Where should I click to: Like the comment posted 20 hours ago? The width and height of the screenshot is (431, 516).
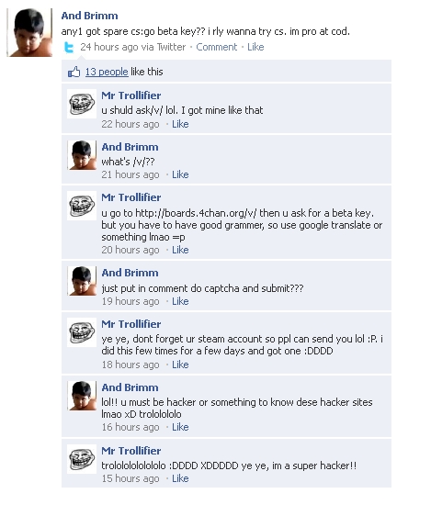tap(180, 250)
